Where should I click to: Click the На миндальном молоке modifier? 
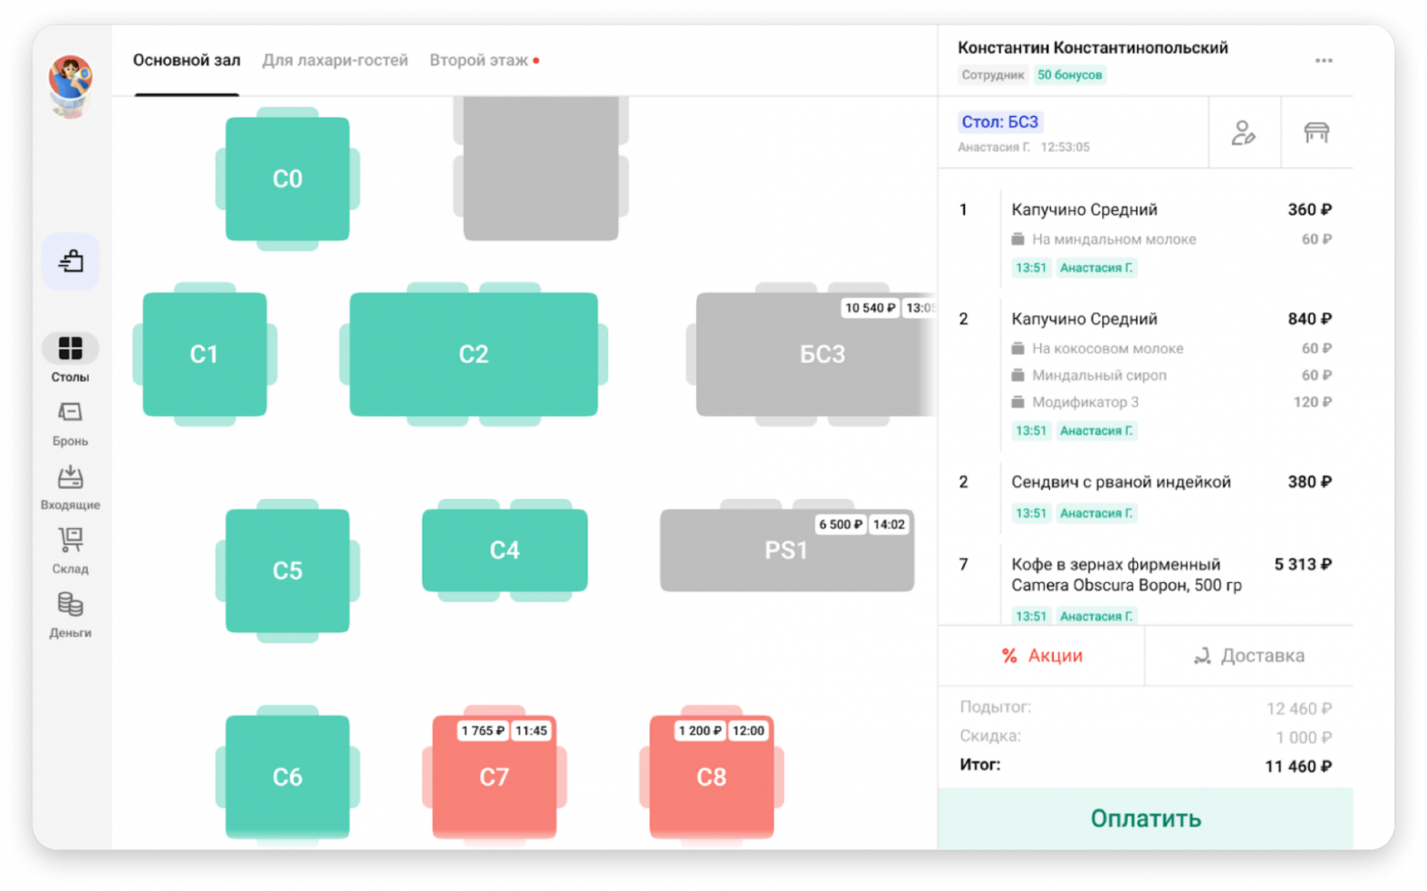coord(1171,239)
